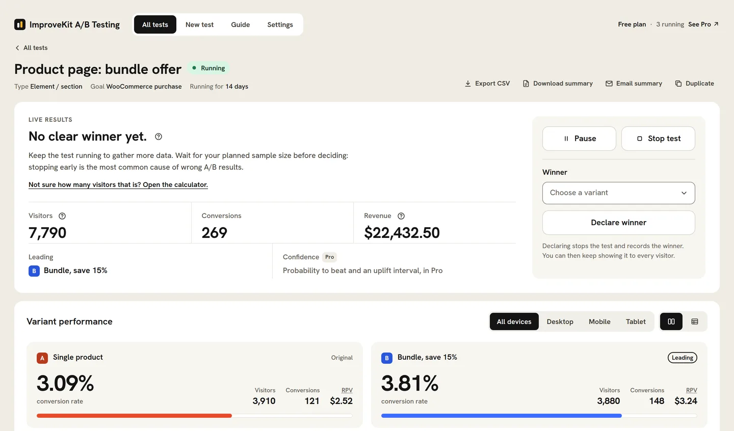
Task: Click the $22,432.50 revenue value
Action: [402, 233]
